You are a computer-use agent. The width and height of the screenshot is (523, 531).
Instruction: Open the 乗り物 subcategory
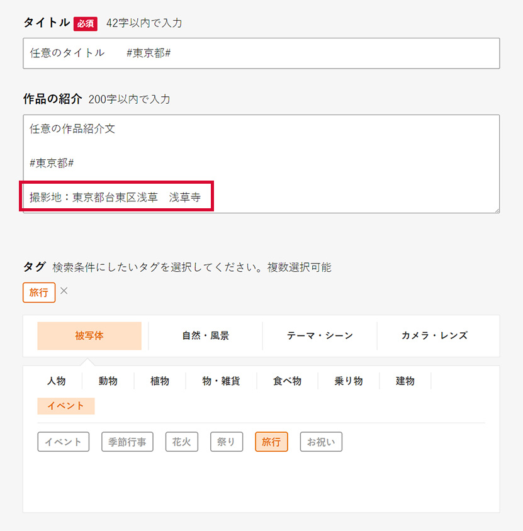tap(348, 381)
